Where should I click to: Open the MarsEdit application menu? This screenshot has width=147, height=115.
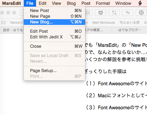point(11,3)
